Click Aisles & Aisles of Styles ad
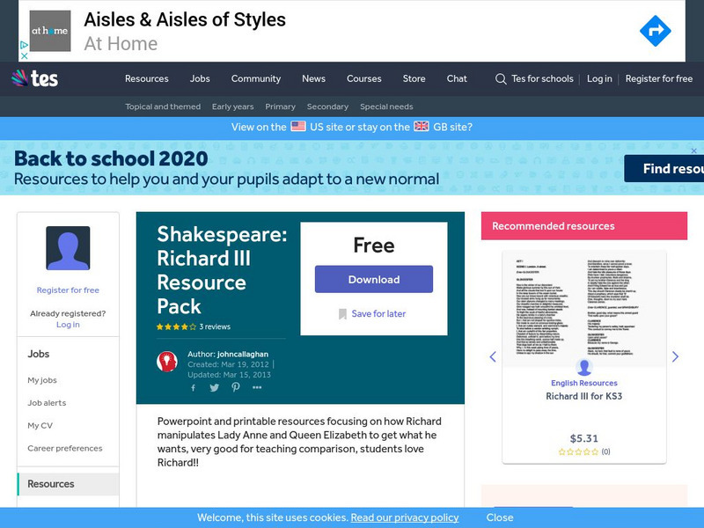The height and width of the screenshot is (528, 704). tap(185, 19)
